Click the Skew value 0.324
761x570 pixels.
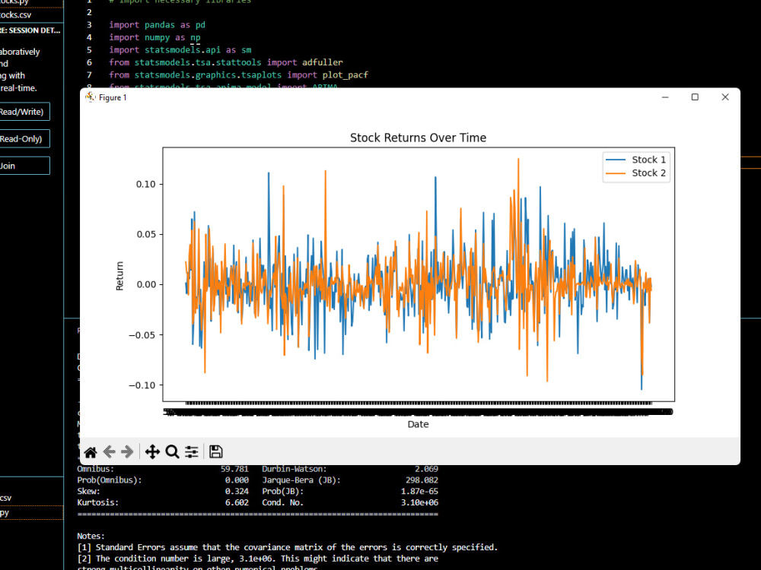pos(237,492)
